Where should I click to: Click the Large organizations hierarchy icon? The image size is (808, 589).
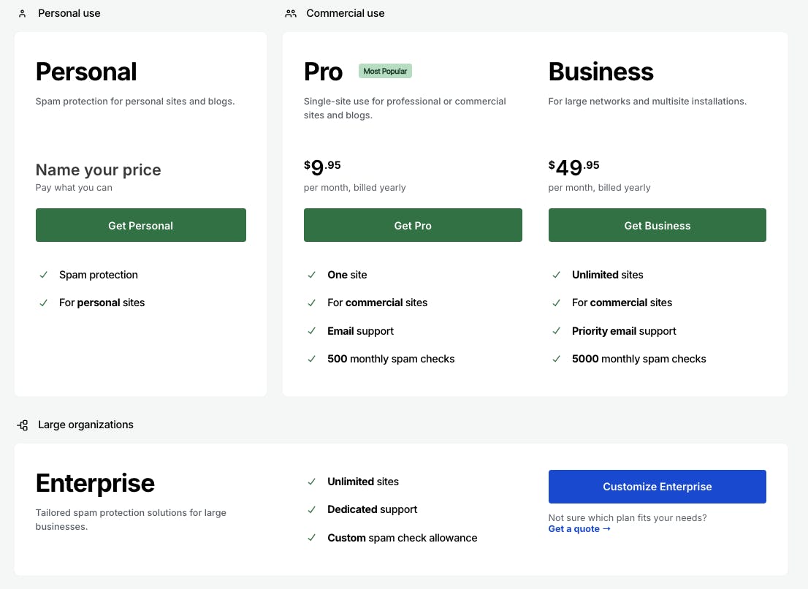(23, 425)
